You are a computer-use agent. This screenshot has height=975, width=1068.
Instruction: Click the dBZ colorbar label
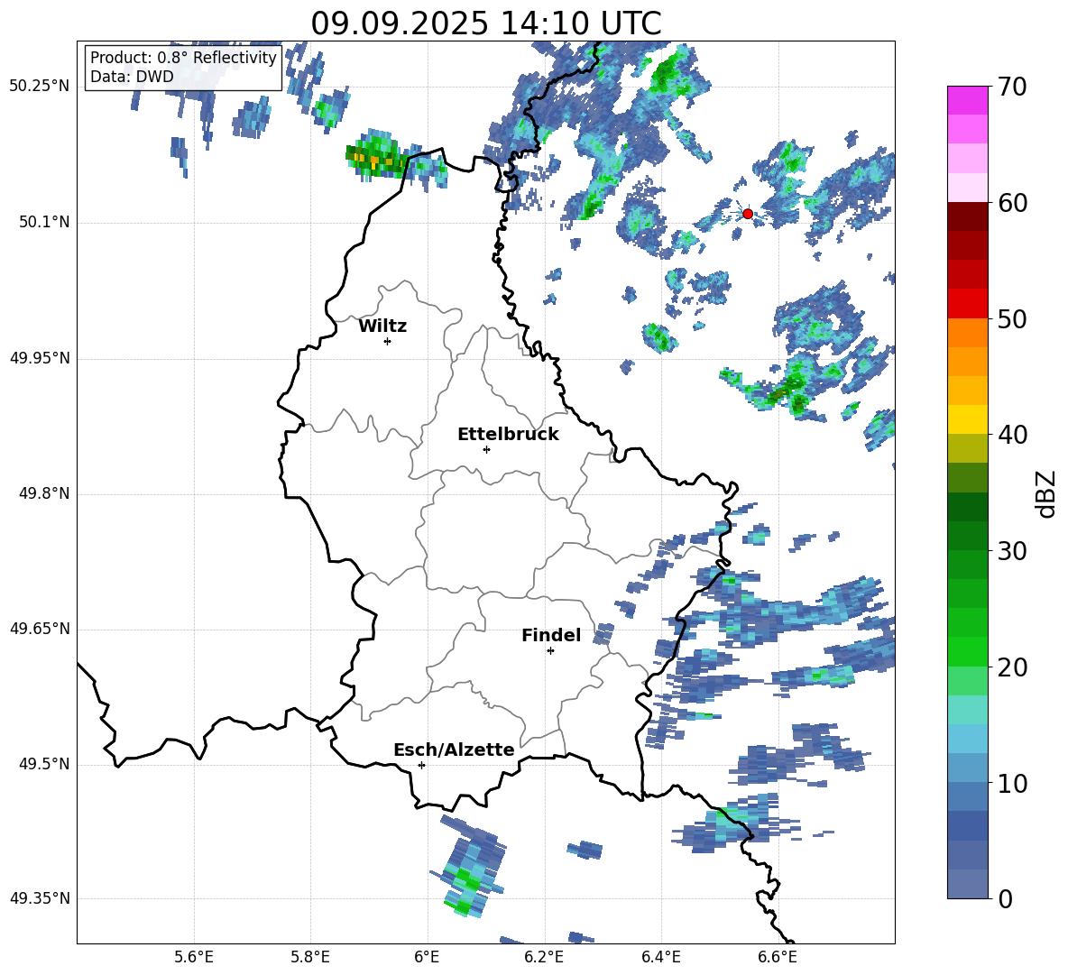tap(1045, 493)
